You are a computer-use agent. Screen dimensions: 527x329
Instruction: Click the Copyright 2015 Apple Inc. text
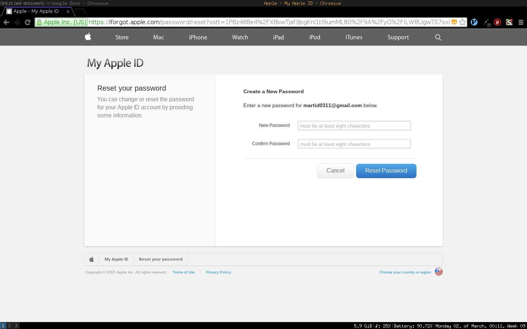pos(126,272)
